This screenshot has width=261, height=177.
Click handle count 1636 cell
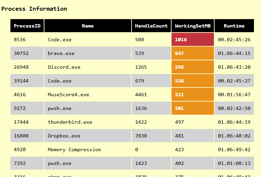coord(151,108)
